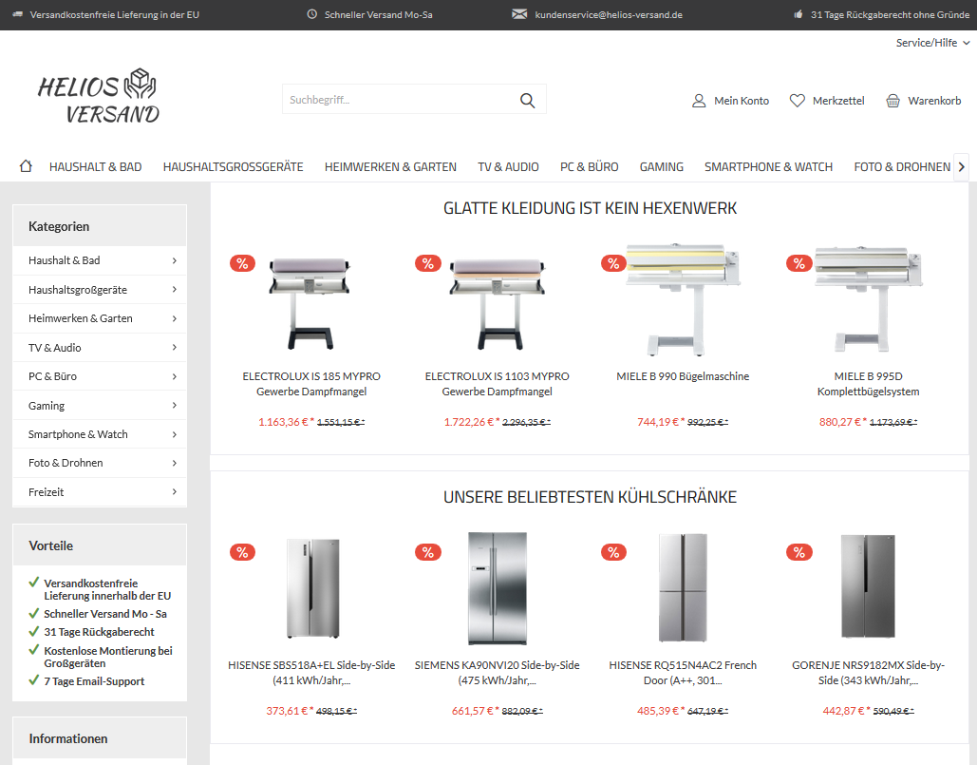Open HISENSE RQ515N4AC2 French Door title
The image size is (977, 765).
coord(683,673)
